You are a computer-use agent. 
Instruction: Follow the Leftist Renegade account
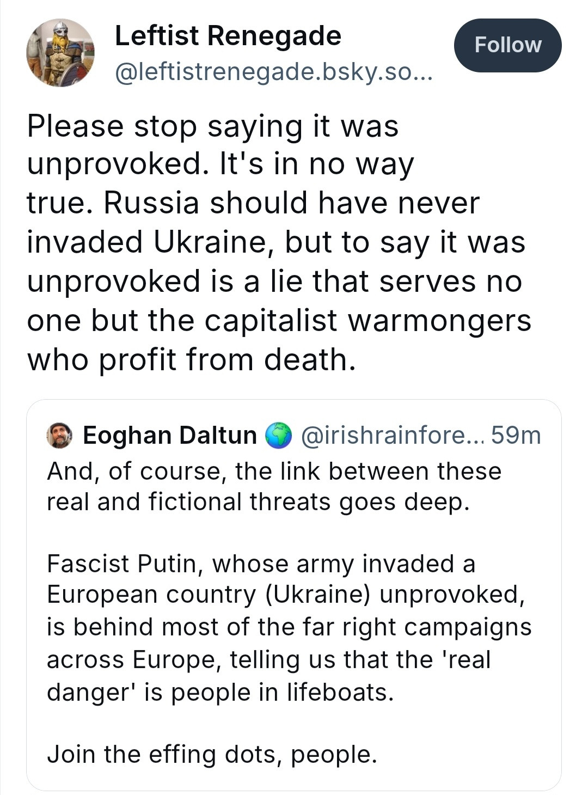click(507, 45)
